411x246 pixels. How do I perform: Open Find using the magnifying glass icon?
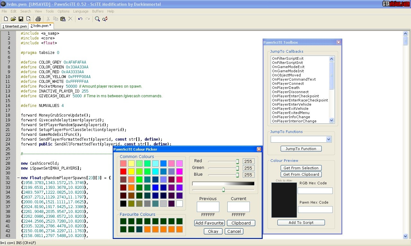(97, 19)
